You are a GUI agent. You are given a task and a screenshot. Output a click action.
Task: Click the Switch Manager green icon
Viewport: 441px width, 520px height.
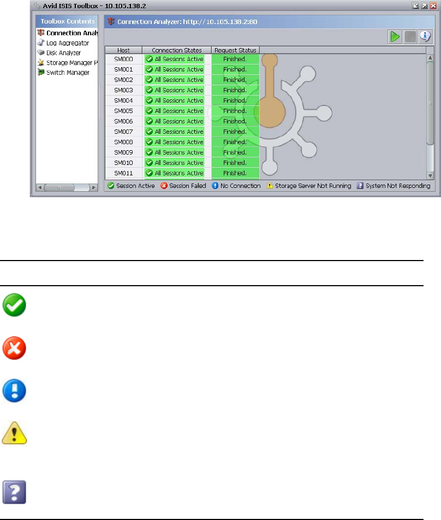tap(41, 72)
